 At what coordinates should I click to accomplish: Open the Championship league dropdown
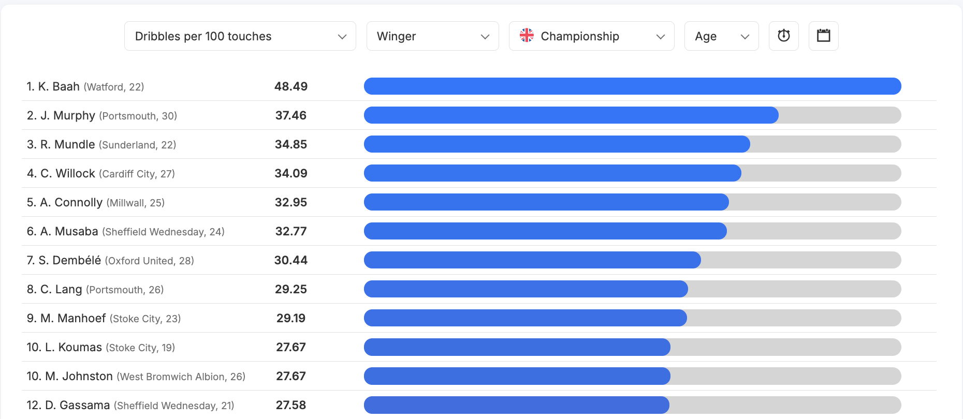coord(592,36)
